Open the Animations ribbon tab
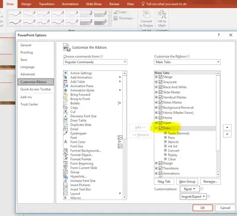This screenshot has height=216, width=237. click(x=70, y=4)
